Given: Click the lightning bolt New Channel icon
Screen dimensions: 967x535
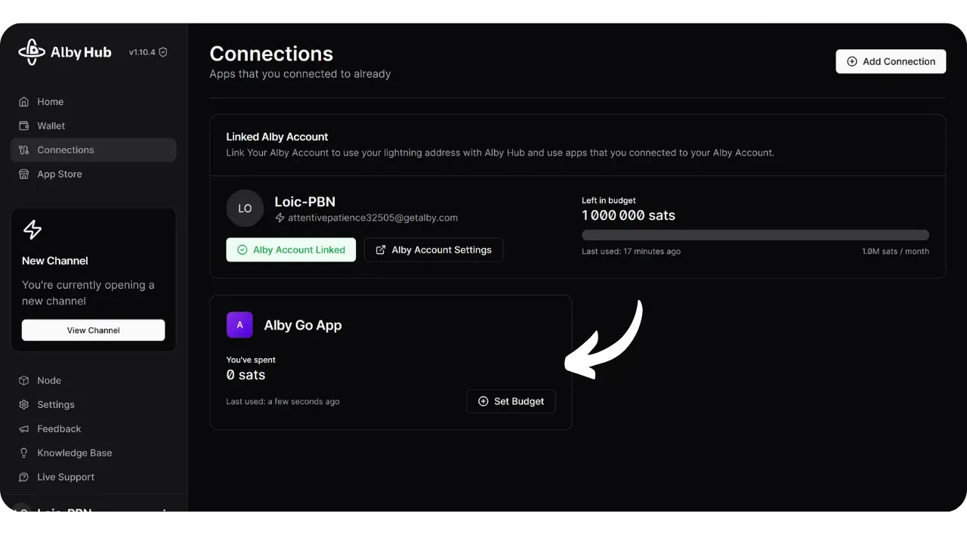Looking at the screenshot, I should pos(32,230).
